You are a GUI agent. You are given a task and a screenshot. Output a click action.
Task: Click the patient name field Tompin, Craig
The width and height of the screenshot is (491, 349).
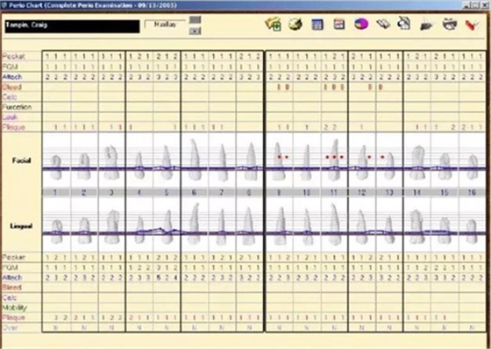(x=72, y=26)
